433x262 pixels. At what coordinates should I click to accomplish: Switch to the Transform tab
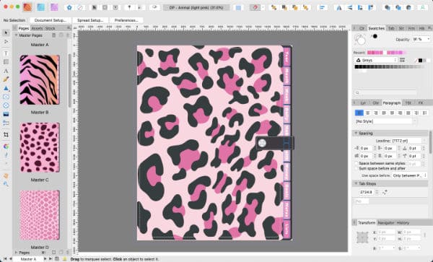point(367,222)
